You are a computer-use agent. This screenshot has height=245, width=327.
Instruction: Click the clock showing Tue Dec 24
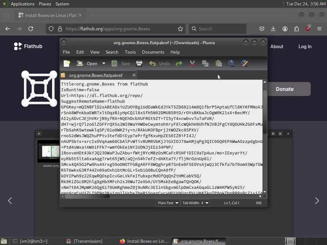coord(306,4)
